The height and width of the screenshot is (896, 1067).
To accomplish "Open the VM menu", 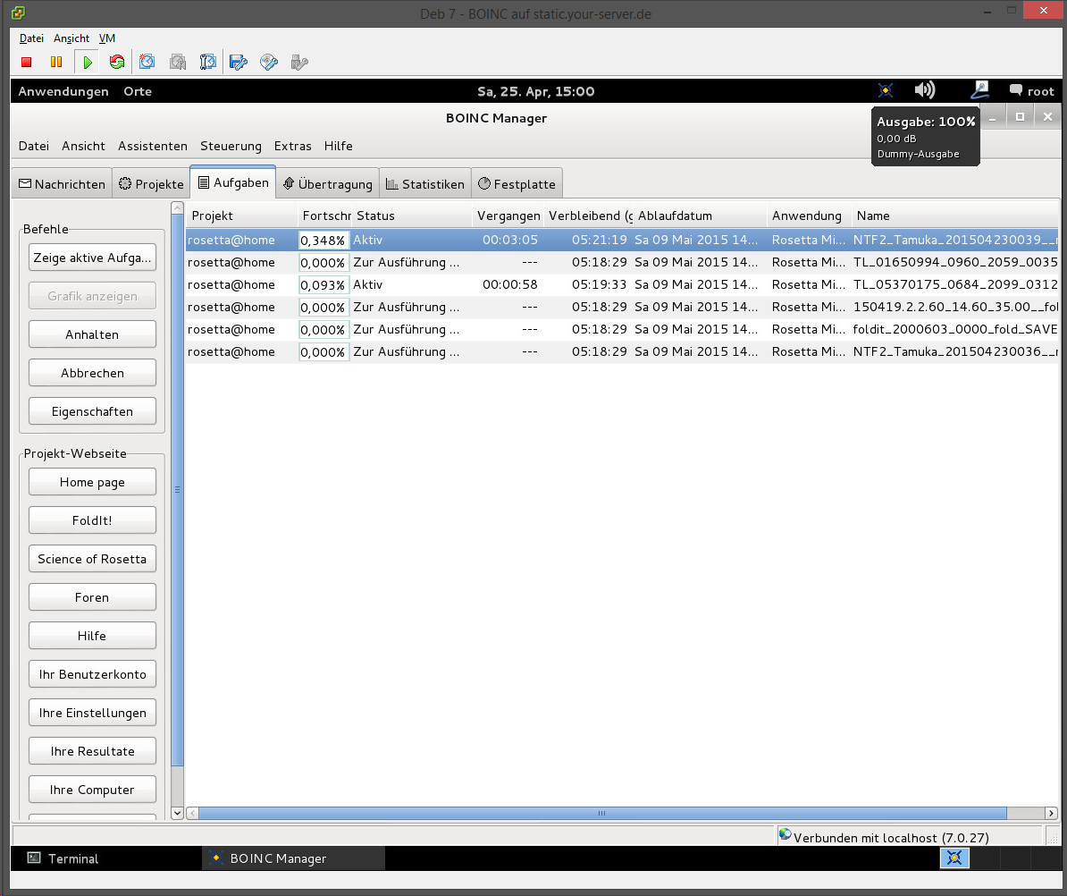I will click(x=107, y=38).
